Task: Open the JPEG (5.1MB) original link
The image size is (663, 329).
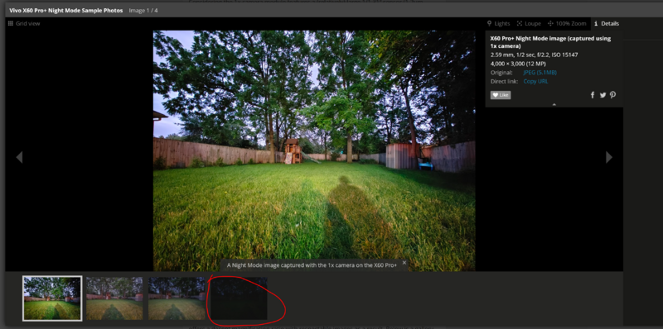Action: pyautogui.click(x=541, y=73)
